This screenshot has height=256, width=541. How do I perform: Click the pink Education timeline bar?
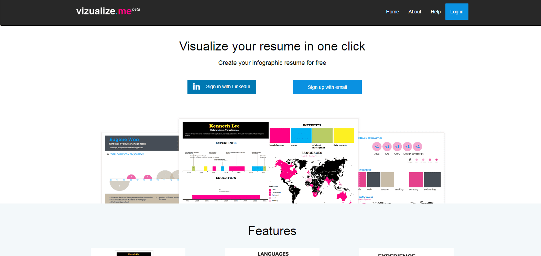pyautogui.click(x=226, y=197)
